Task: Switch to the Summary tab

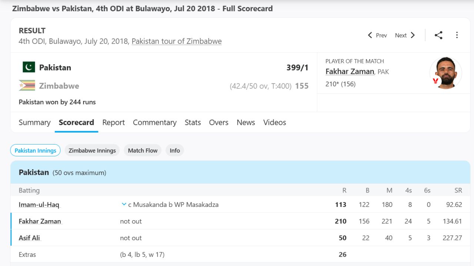Action: (34, 122)
